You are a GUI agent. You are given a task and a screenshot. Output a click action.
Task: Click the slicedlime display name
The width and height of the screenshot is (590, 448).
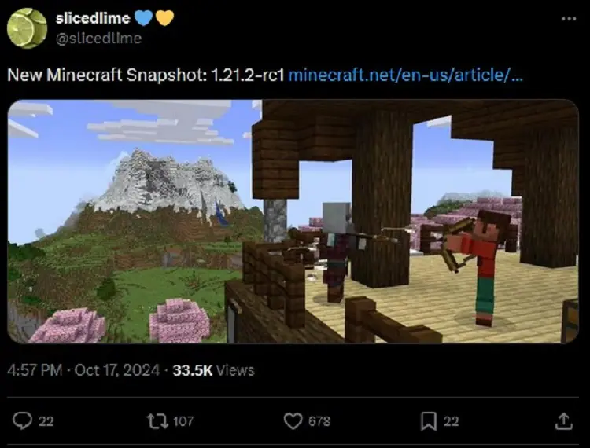tap(93, 18)
